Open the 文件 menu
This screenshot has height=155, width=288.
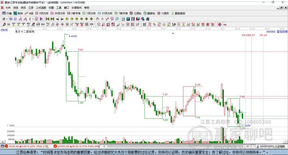coord(8,8)
